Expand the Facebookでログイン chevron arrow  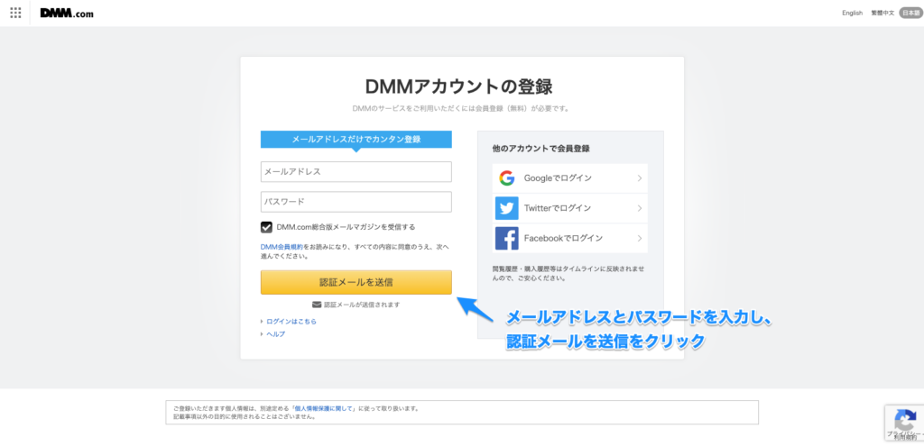coord(640,238)
